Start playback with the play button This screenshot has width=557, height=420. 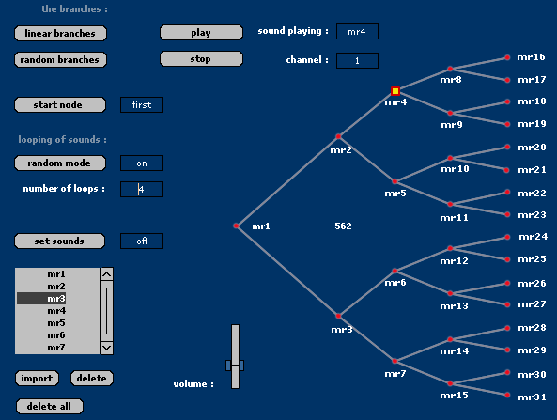tap(201, 33)
